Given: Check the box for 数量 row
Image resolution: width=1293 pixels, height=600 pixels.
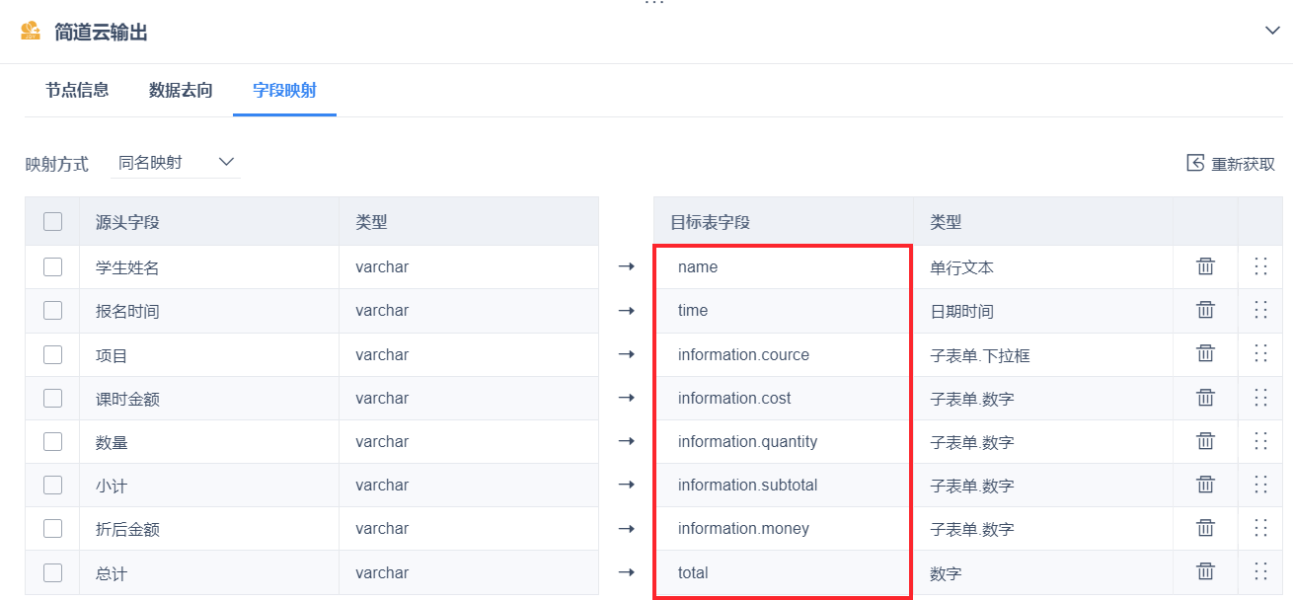Looking at the screenshot, I should (52, 442).
